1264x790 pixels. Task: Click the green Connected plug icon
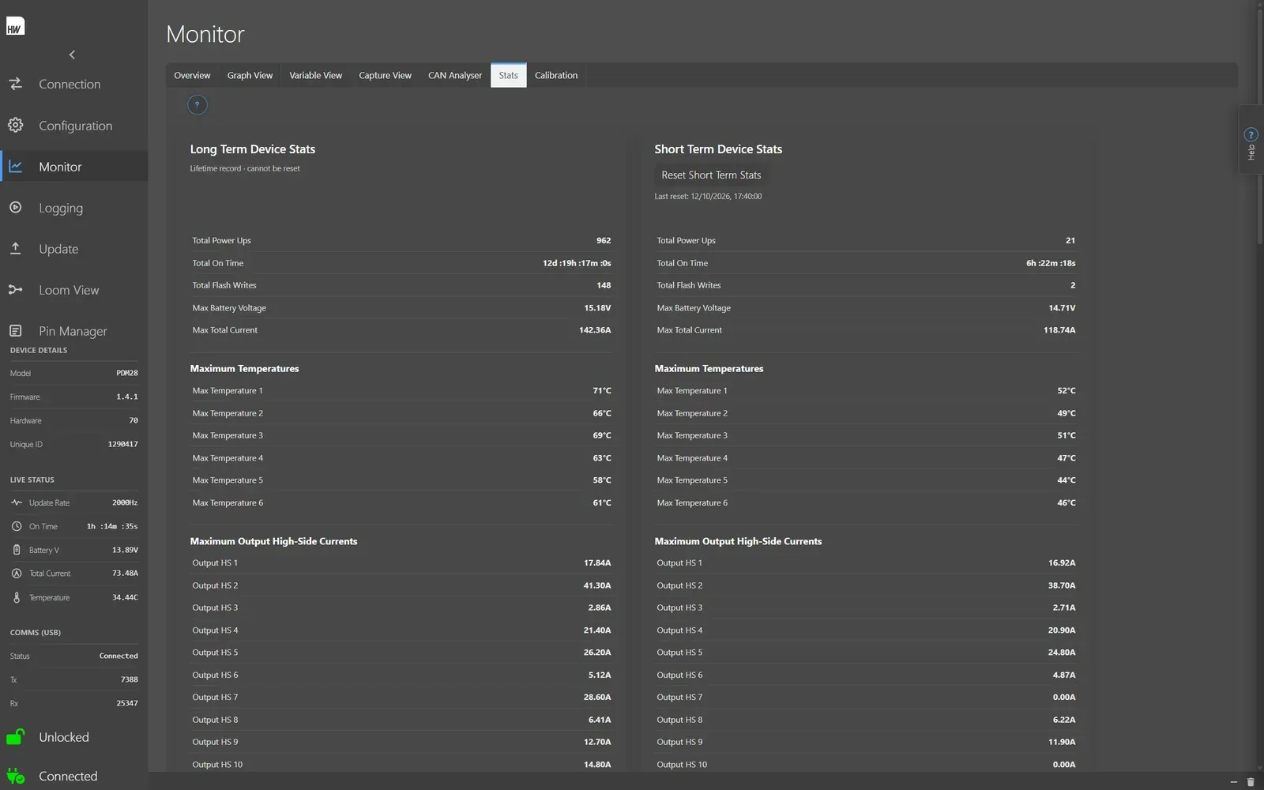pos(15,776)
